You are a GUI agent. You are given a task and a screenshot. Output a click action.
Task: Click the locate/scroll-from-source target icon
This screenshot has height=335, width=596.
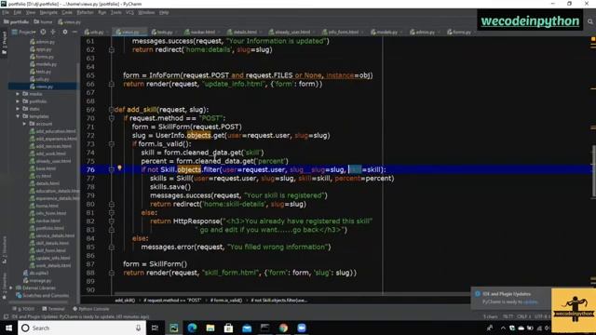click(x=43, y=33)
